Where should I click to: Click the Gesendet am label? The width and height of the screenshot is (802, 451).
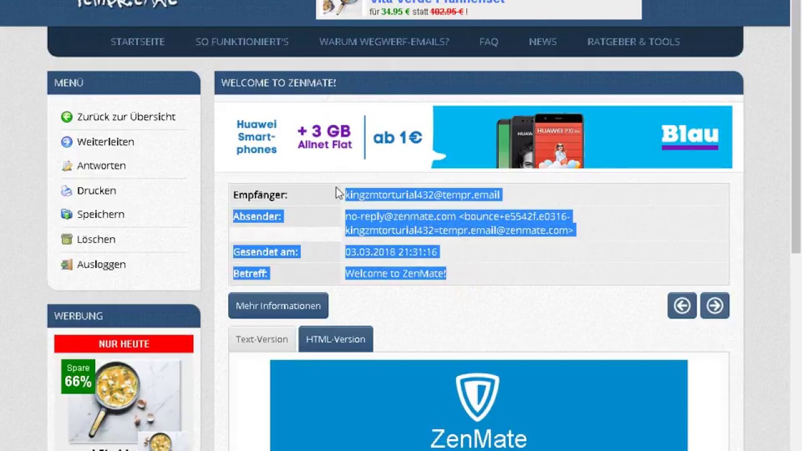[x=266, y=252]
